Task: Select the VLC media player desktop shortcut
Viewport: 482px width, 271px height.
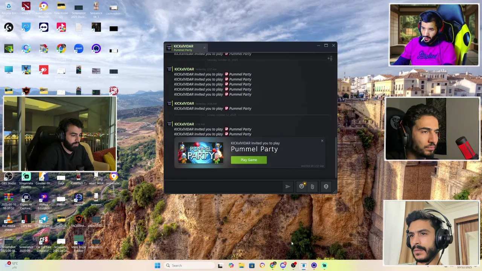Action: (x=9, y=222)
